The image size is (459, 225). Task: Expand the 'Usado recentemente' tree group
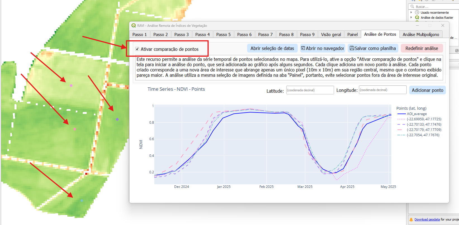pyautogui.click(x=411, y=13)
